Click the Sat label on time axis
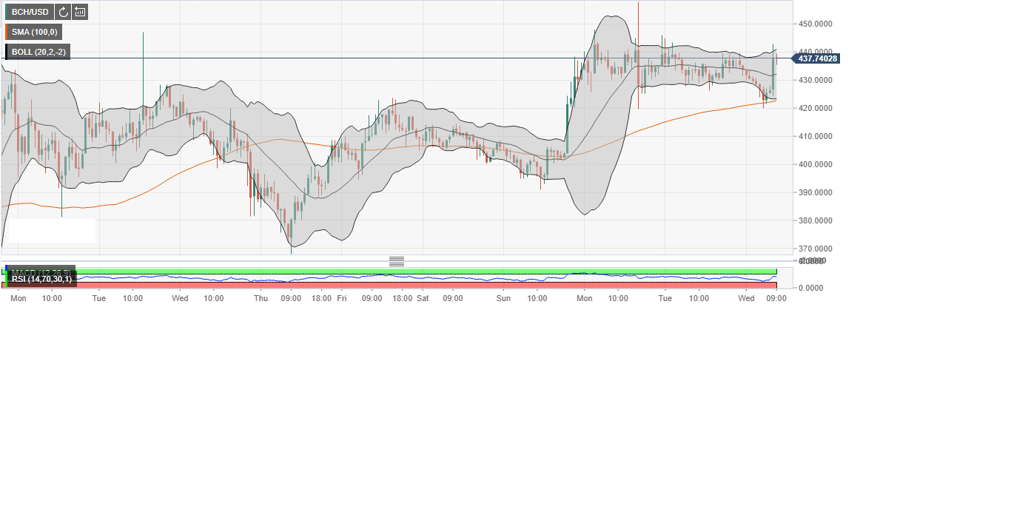 tap(423, 298)
